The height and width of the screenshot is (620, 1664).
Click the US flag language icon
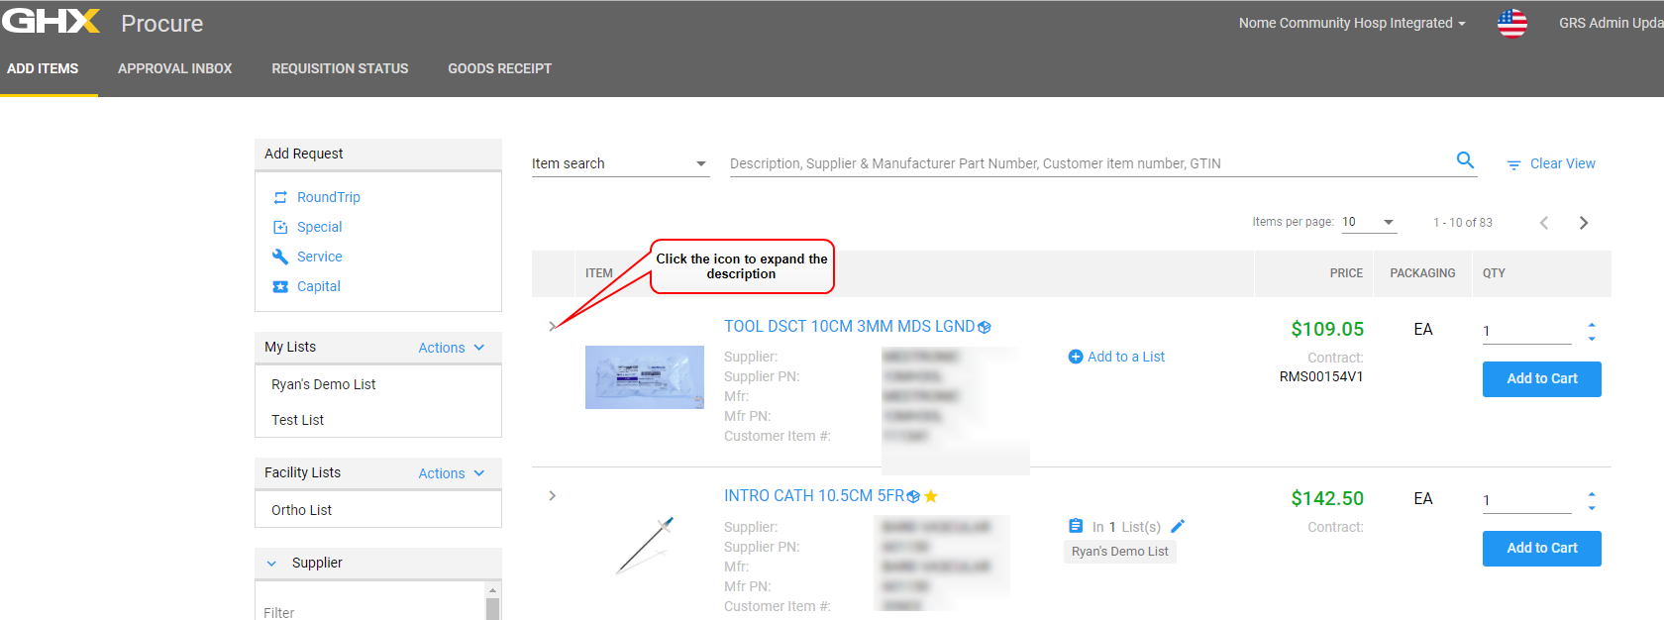[x=1511, y=23]
